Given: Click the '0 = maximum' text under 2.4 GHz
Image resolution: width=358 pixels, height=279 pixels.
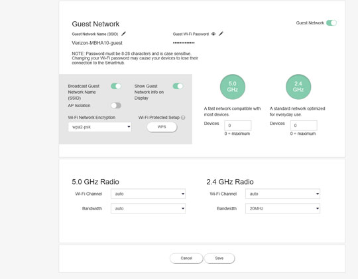Looking at the screenshot, I should coord(303,134).
